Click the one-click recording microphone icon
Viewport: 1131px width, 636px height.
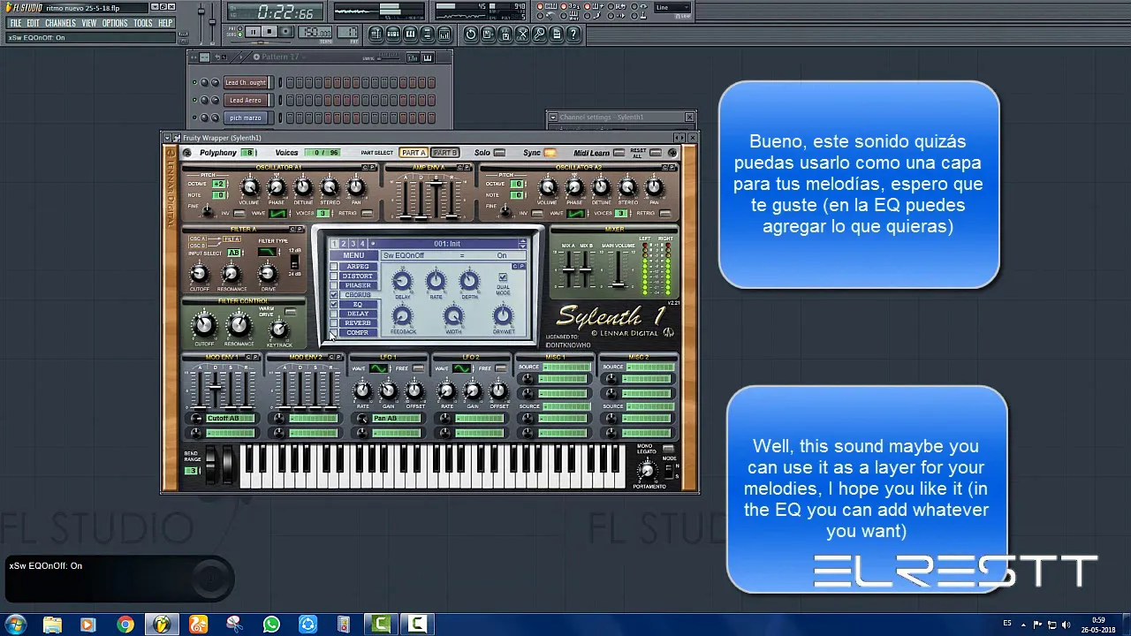[539, 34]
